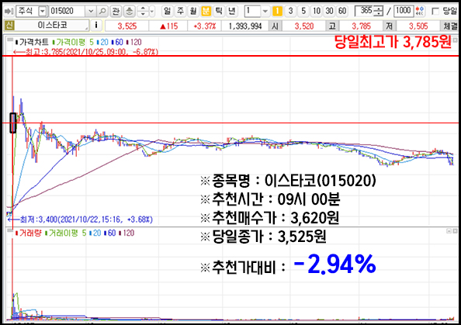Screen dimensions: 461x325
Task: Click the grey menu icon before 가격차트
Action: coord(10,40)
